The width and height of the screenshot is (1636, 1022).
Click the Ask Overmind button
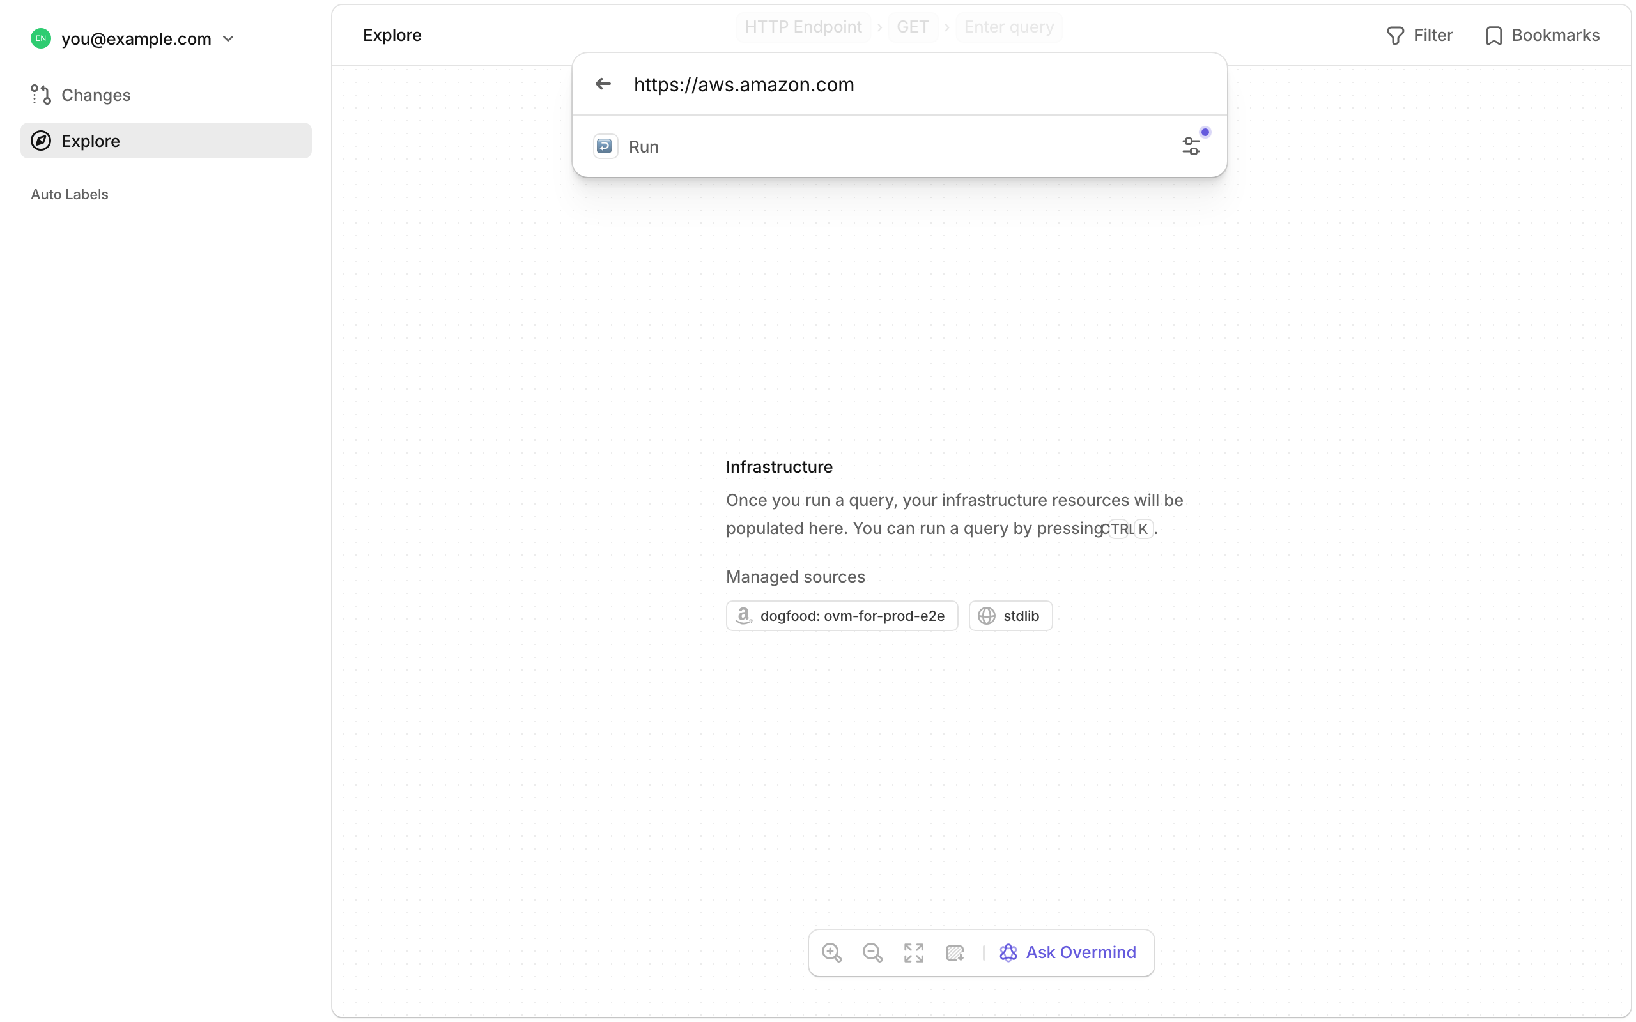click(1068, 952)
